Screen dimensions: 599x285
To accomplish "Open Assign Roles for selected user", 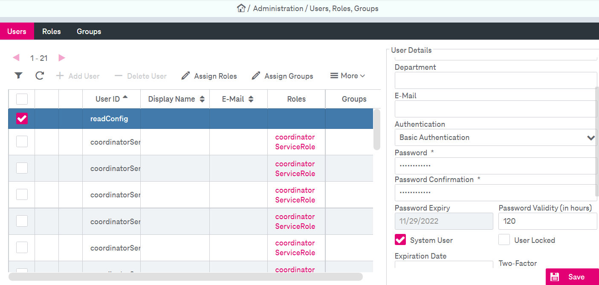I will coord(209,76).
